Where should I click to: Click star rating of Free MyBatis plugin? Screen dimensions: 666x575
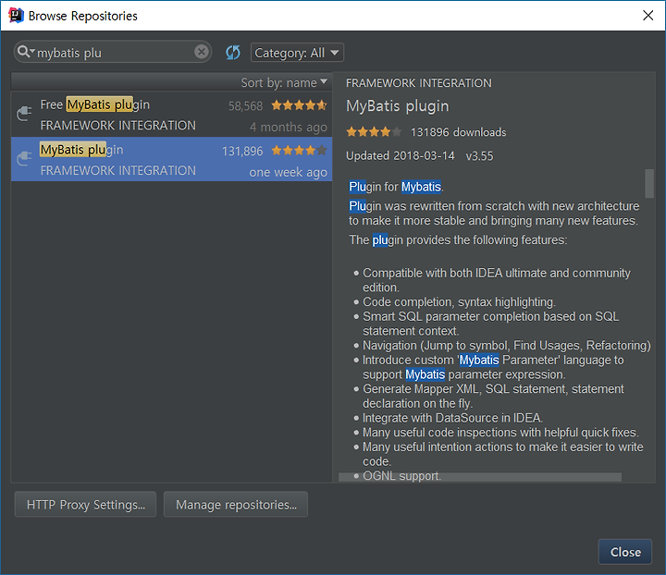pyautogui.click(x=299, y=104)
